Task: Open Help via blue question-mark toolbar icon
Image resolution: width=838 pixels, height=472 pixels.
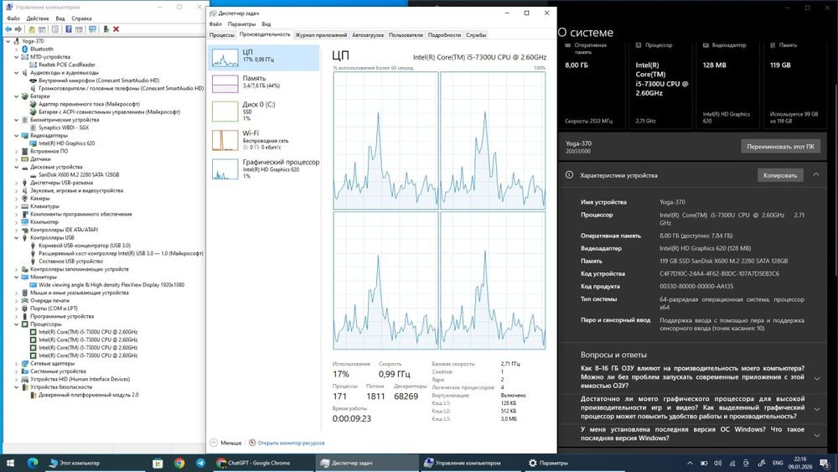Action: pos(69,29)
